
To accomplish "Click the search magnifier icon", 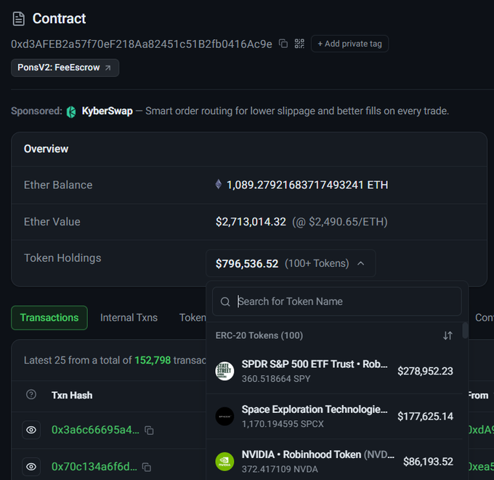I will click(225, 302).
